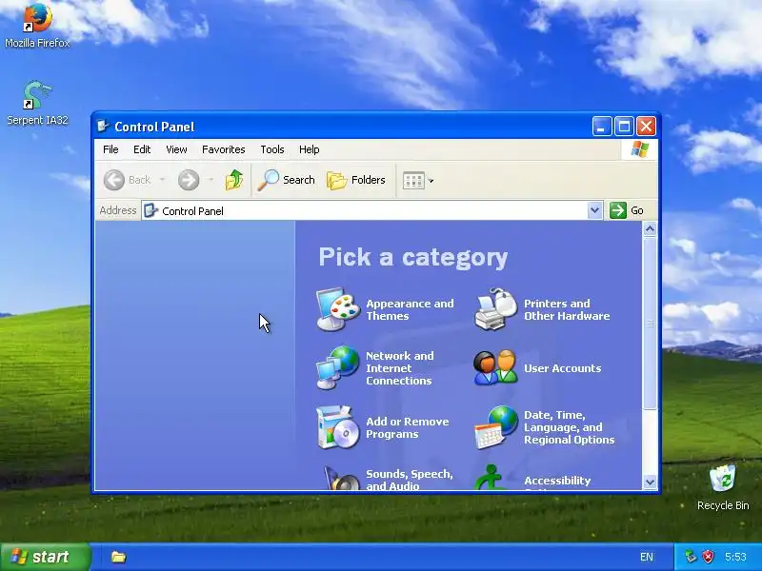Close the Control Panel window
Viewport: 762px width, 571px height.
click(x=647, y=127)
